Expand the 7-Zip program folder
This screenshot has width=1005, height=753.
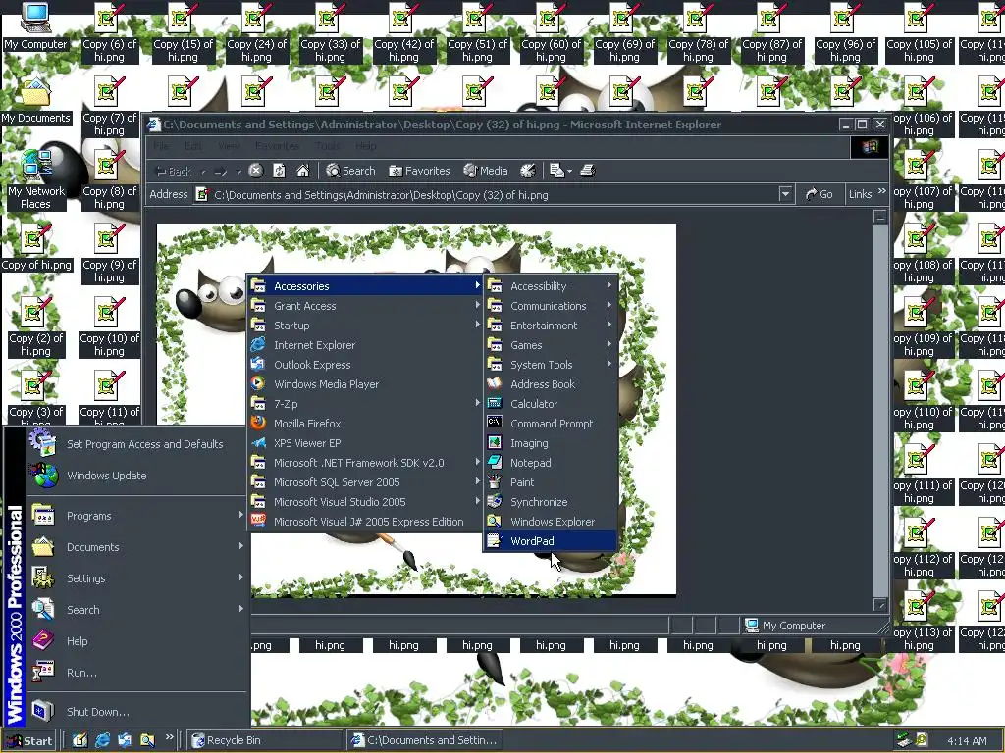(x=365, y=403)
